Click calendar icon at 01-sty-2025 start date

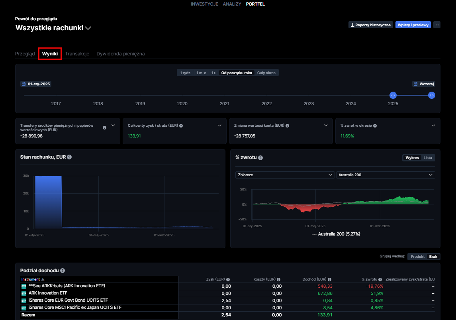coord(23,84)
